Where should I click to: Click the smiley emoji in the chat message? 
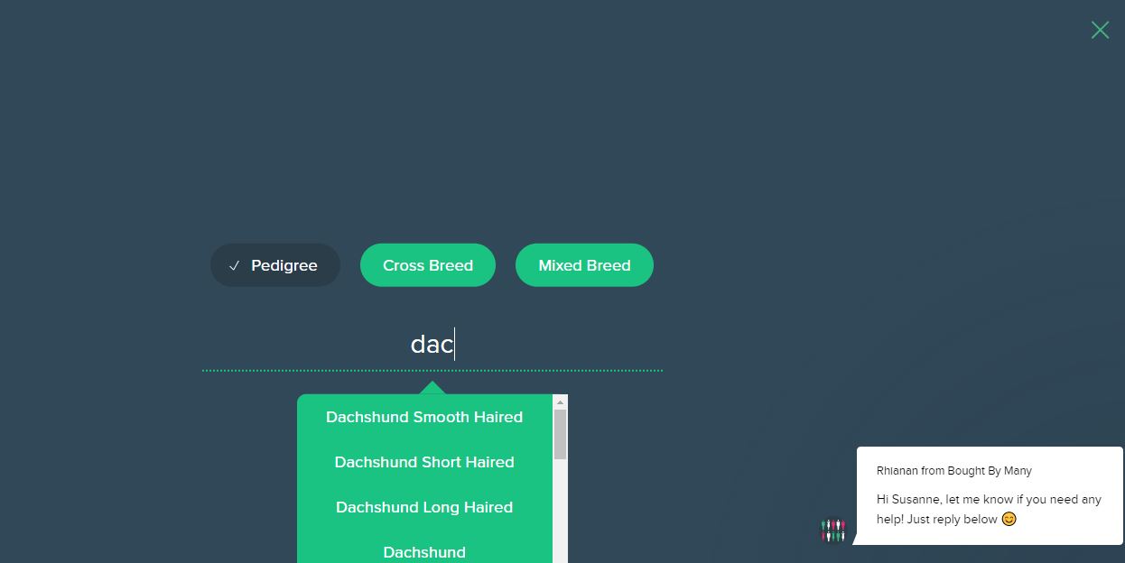[x=1009, y=519]
